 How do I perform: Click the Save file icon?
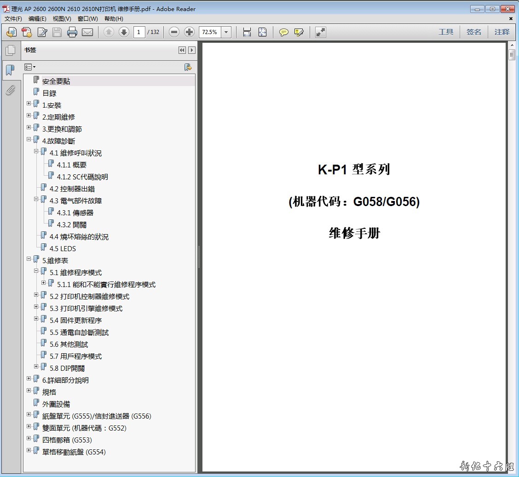click(x=57, y=32)
